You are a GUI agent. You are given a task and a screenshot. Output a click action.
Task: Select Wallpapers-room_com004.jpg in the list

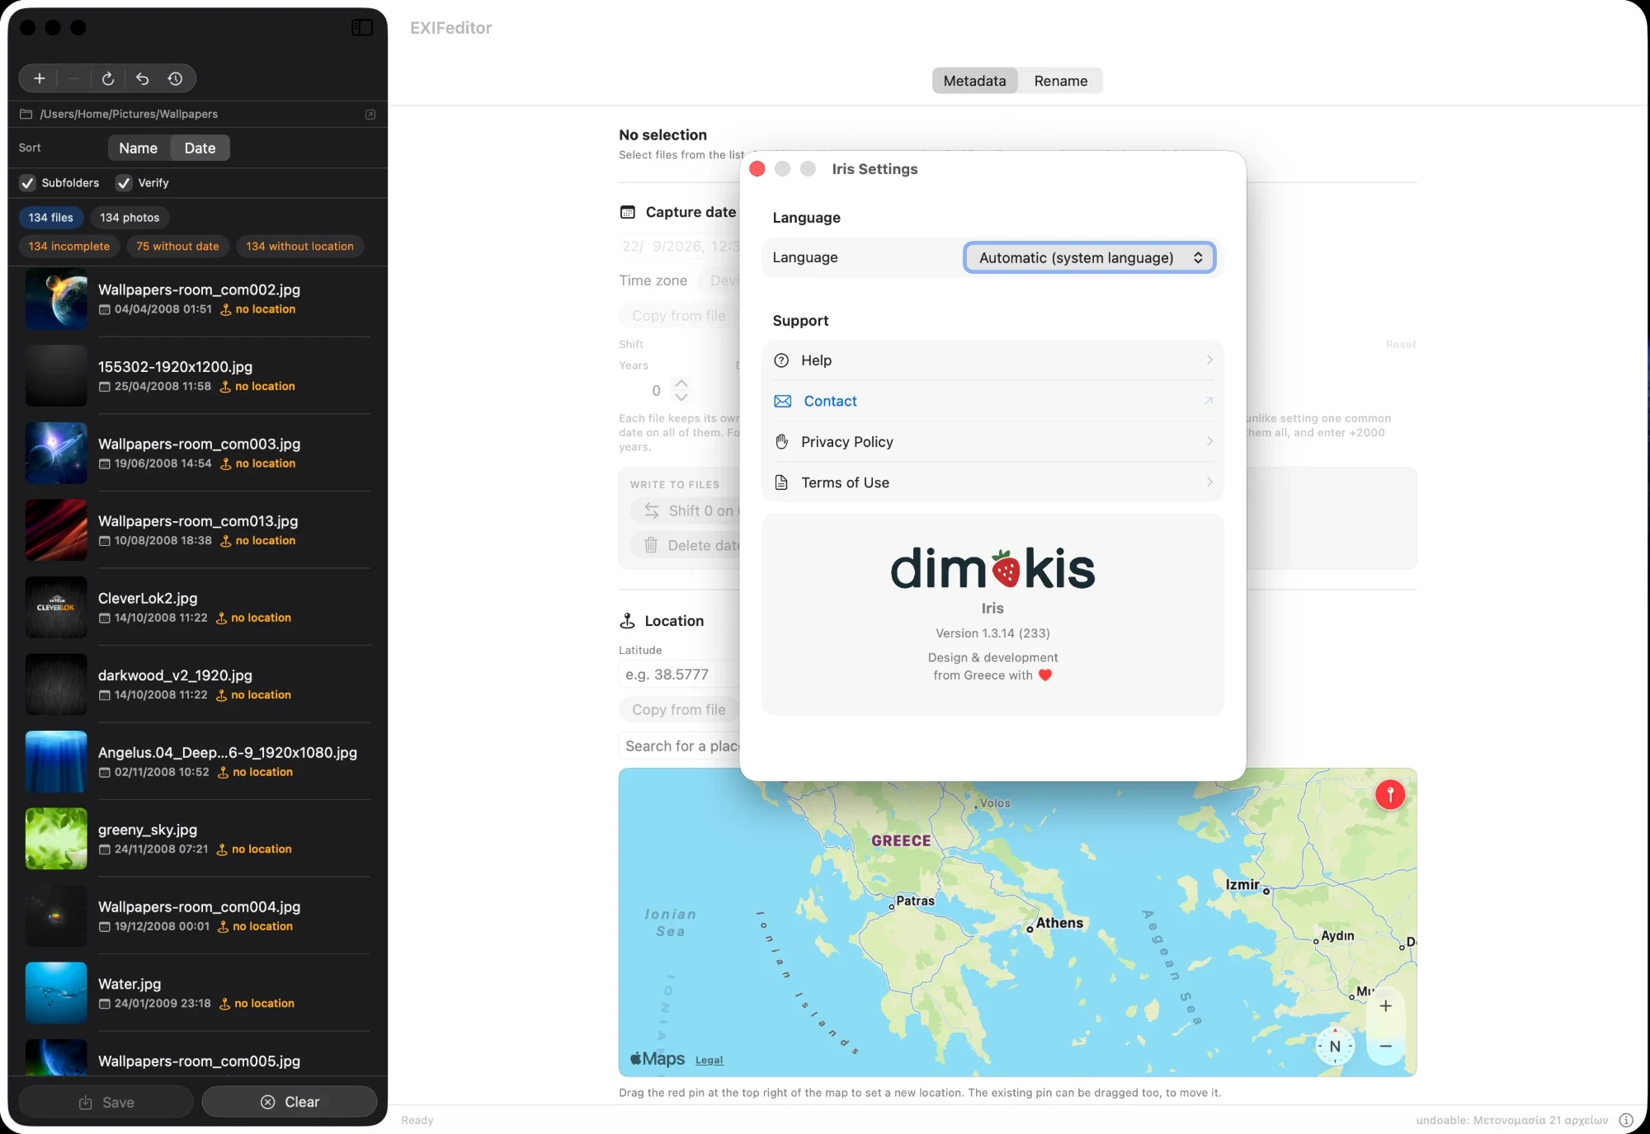click(197, 915)
